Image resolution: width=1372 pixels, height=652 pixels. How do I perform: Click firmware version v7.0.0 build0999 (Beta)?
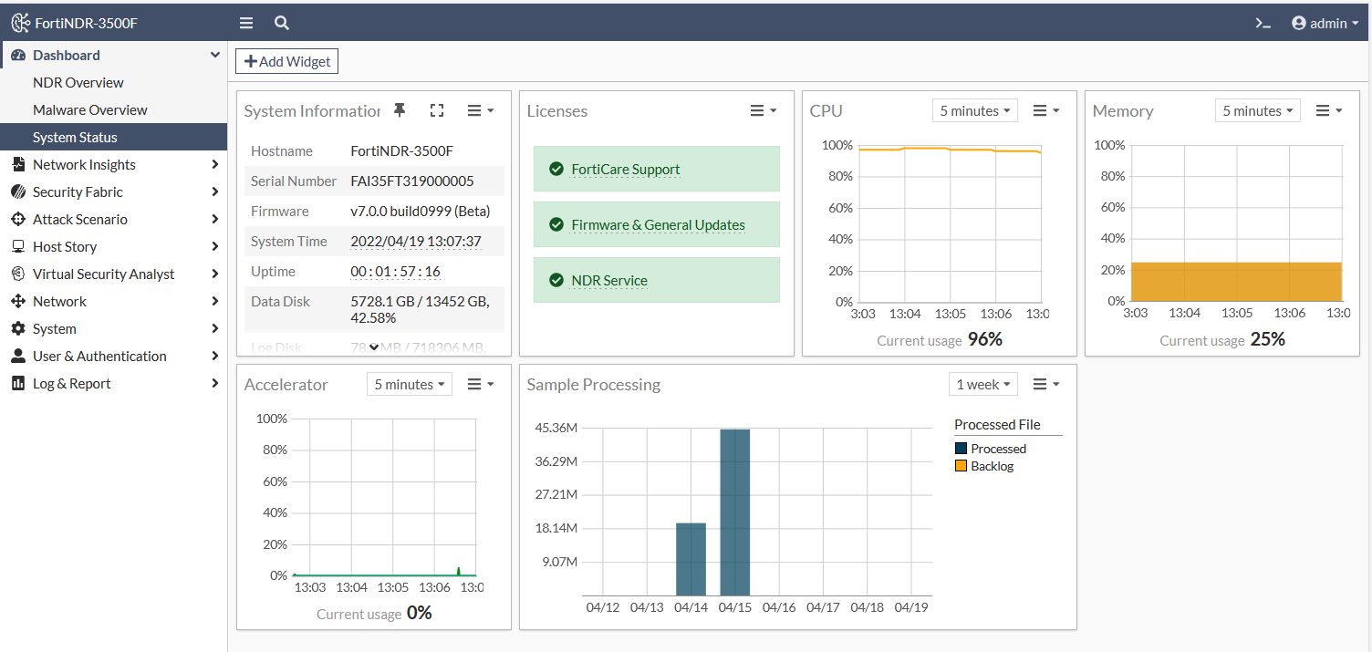point(421,212)
